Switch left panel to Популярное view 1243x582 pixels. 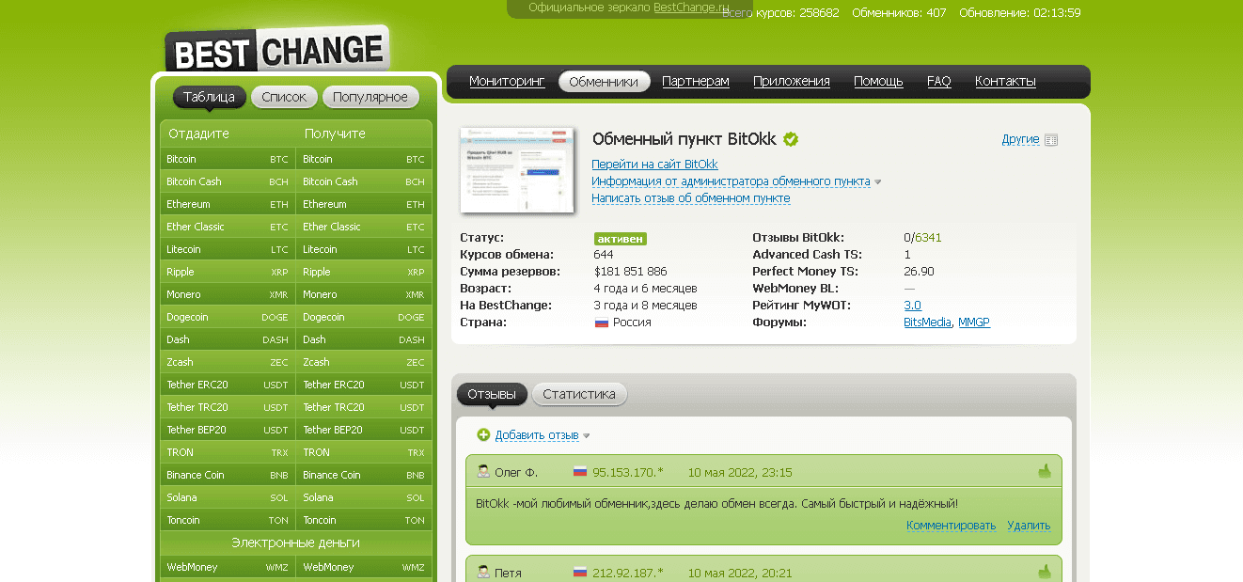click(370, 97)
